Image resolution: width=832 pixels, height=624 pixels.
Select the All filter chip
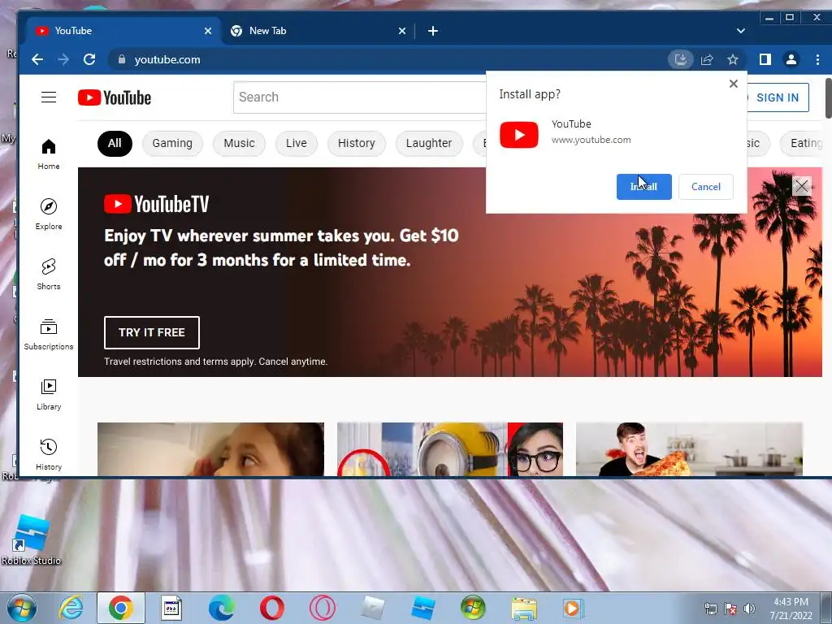(x=115, y=143)
